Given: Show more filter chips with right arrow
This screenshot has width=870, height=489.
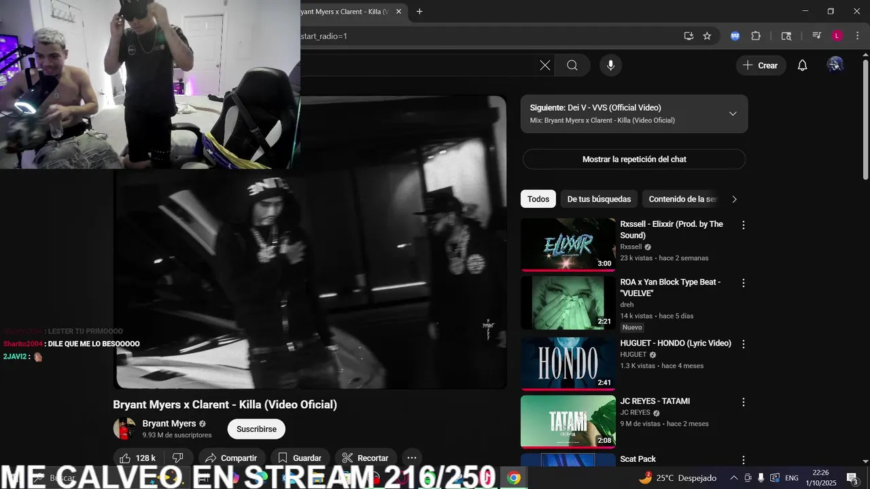Looking at the screenshot, I should (x=734, y=199).
